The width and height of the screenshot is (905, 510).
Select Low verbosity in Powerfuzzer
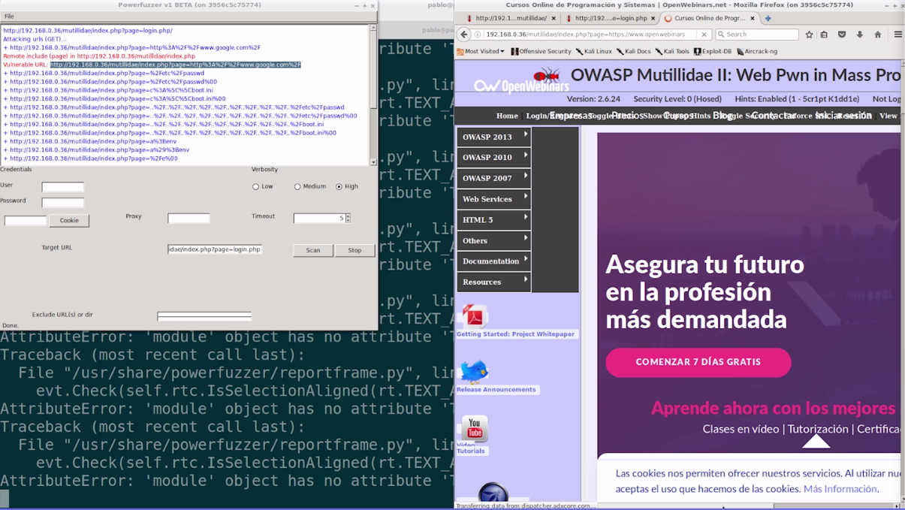(255, 187)
